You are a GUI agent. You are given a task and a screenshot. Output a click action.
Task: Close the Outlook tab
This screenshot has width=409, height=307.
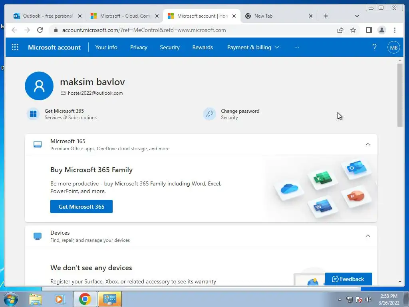80,16
